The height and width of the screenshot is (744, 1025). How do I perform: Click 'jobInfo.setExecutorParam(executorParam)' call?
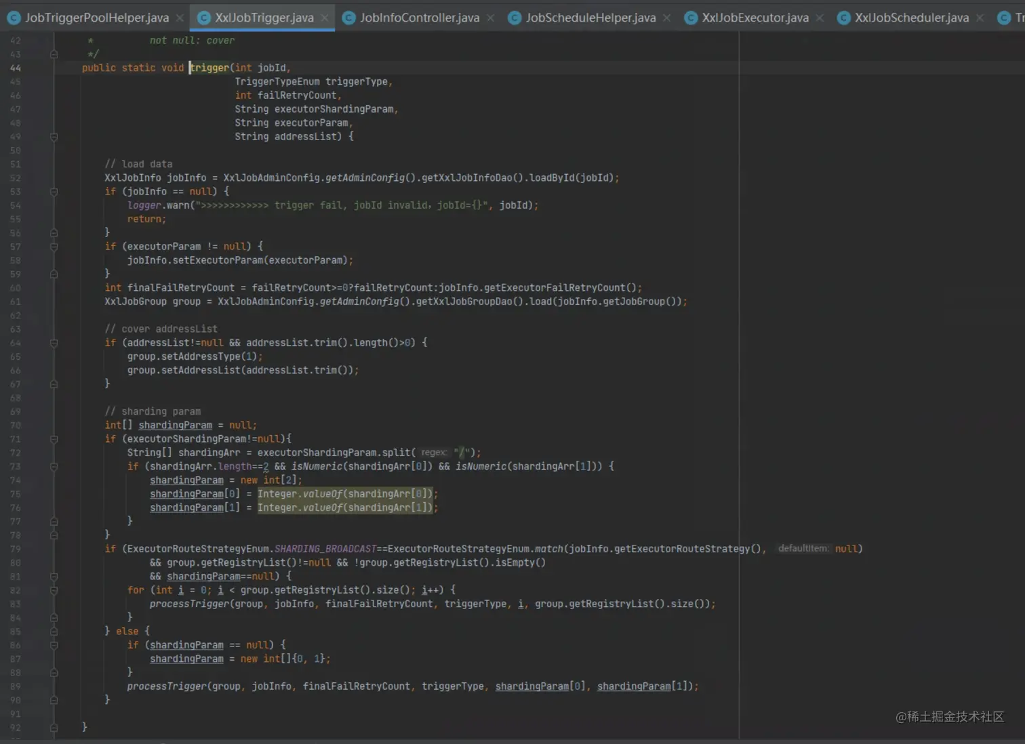(x=237, y=260)
